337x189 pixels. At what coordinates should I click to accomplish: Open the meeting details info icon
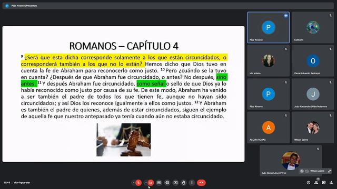(309, 183)
